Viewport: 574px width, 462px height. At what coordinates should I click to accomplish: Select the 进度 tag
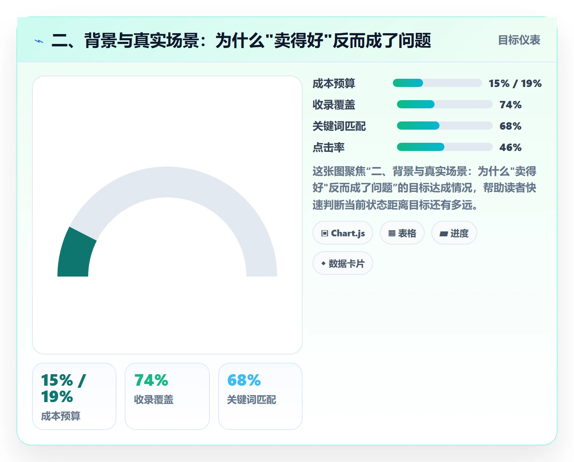pyautogui.click(x=454, y=233)
